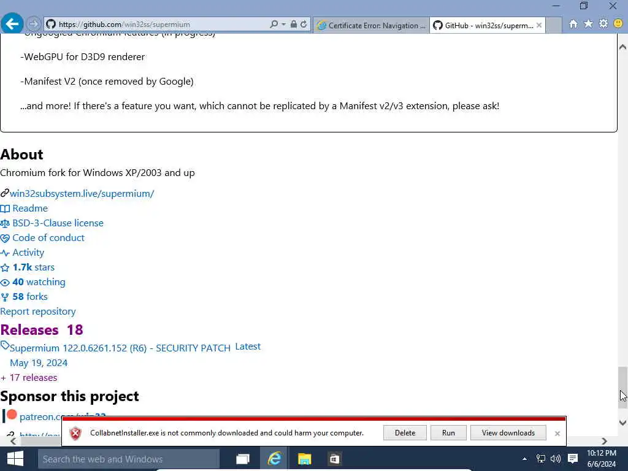This screenshot has width=628, height=471.
Task: Dismiss the download warning notification bar
Action: coord(557,434)
